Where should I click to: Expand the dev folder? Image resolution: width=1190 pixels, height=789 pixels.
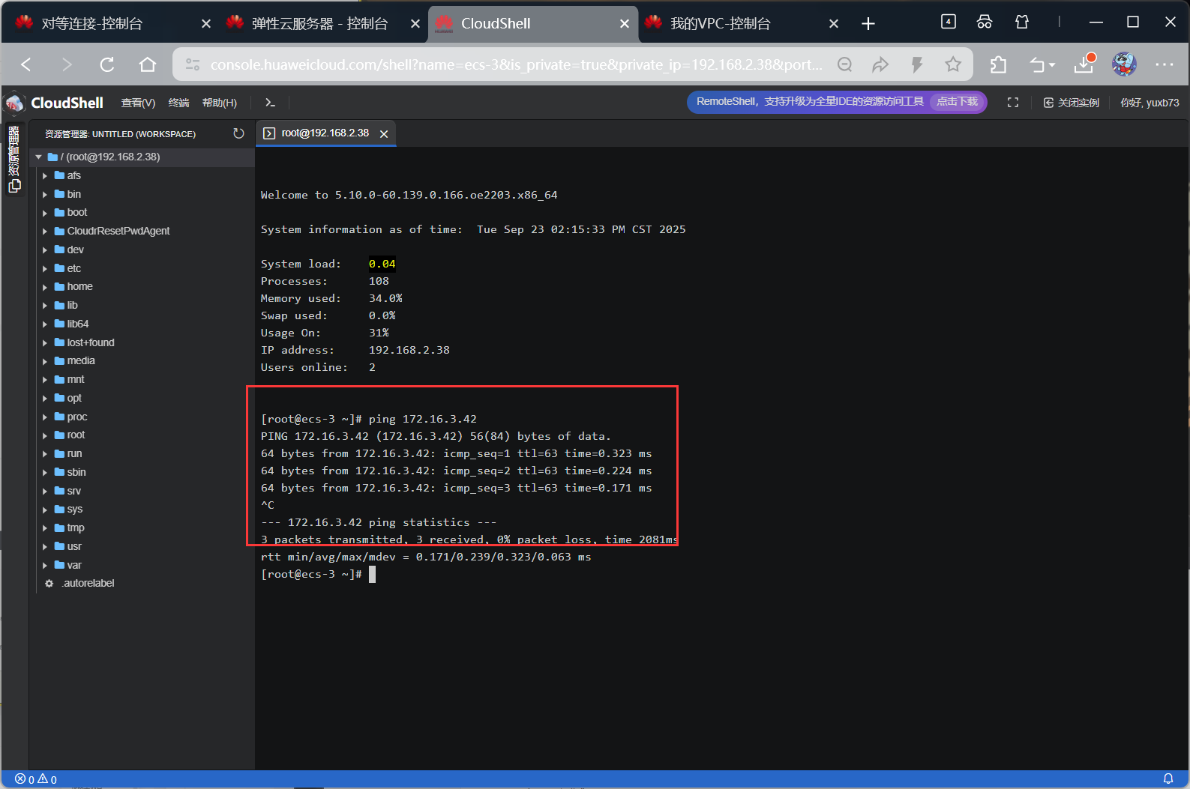45,250
